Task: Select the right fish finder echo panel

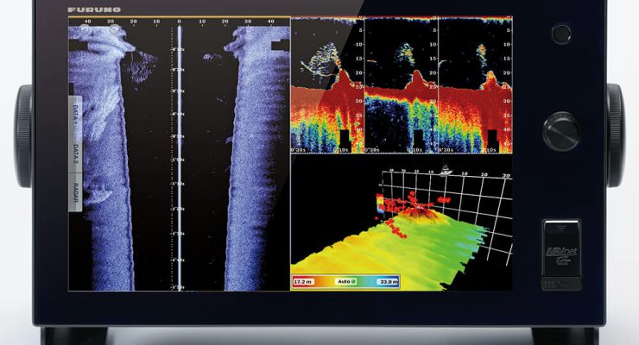Action: (x=476, y=85)
